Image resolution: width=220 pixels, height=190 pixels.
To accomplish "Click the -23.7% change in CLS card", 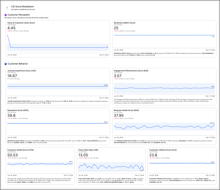I will coord(152,158).
